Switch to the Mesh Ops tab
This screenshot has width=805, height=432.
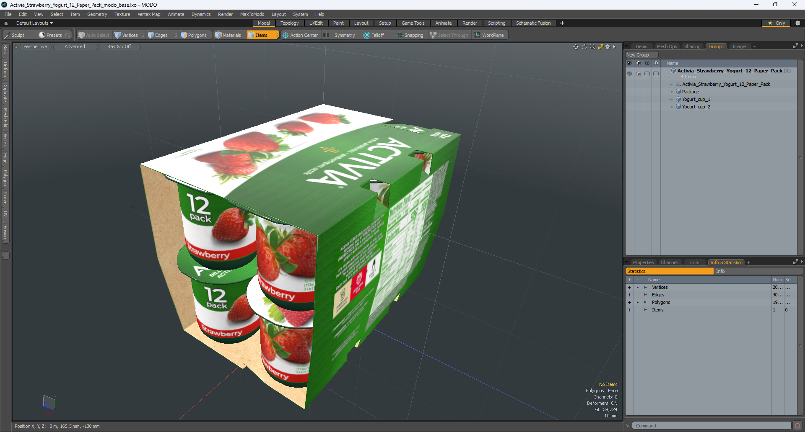tap(667, 46)
